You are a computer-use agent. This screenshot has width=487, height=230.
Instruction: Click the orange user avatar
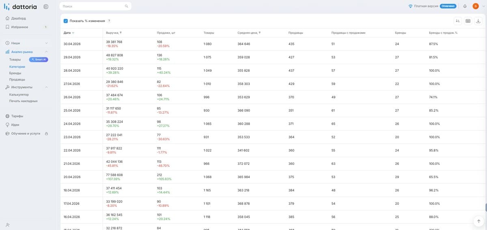pos(476,6)
